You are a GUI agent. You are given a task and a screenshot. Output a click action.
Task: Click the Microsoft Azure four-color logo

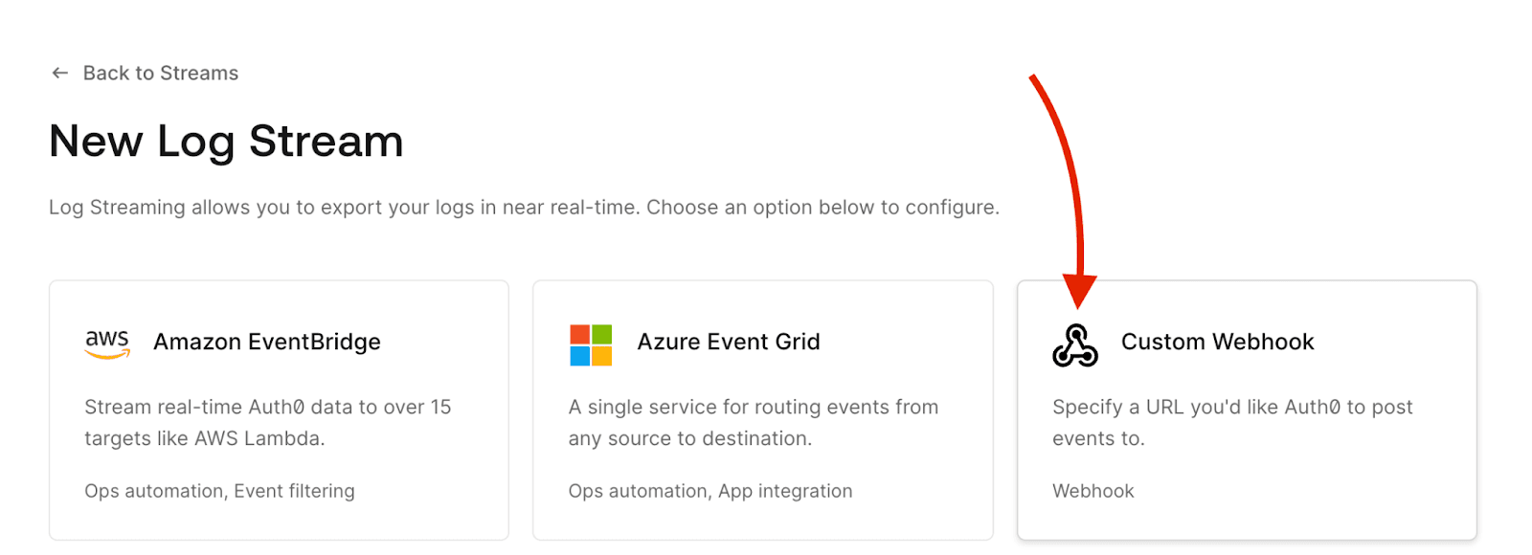coord(591,344)
